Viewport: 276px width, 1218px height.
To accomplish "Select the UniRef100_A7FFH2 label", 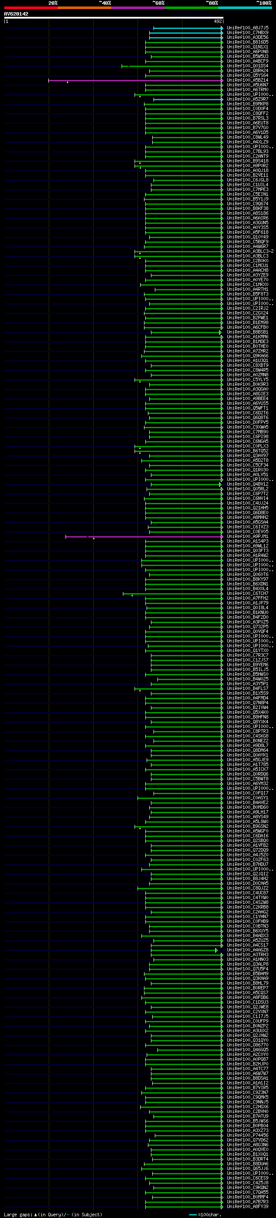I will [x=248, y=598].
